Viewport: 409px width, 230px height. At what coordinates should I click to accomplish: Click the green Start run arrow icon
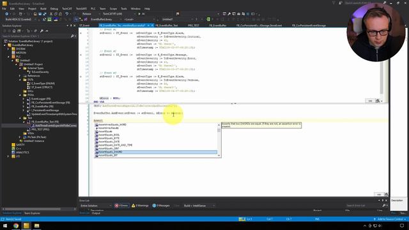pos(139,14)
